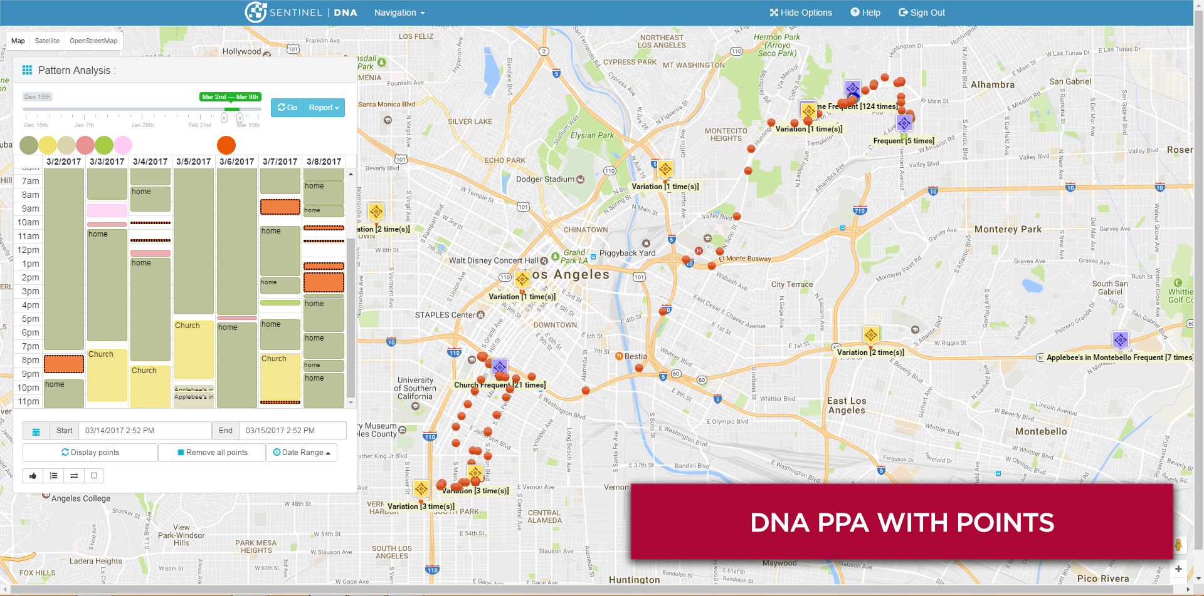
Task: Click the Street View pegman icon
Action: [1178, 545]
